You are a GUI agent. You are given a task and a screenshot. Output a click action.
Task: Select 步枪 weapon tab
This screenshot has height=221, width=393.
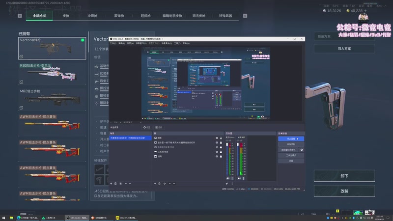pos(66,16)
